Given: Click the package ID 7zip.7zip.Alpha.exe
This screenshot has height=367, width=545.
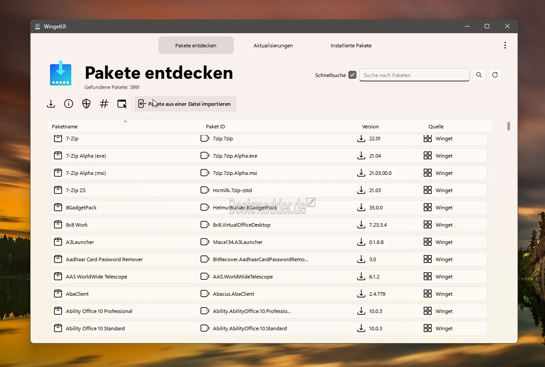Looking at the screenshot, I should point(235,156).
